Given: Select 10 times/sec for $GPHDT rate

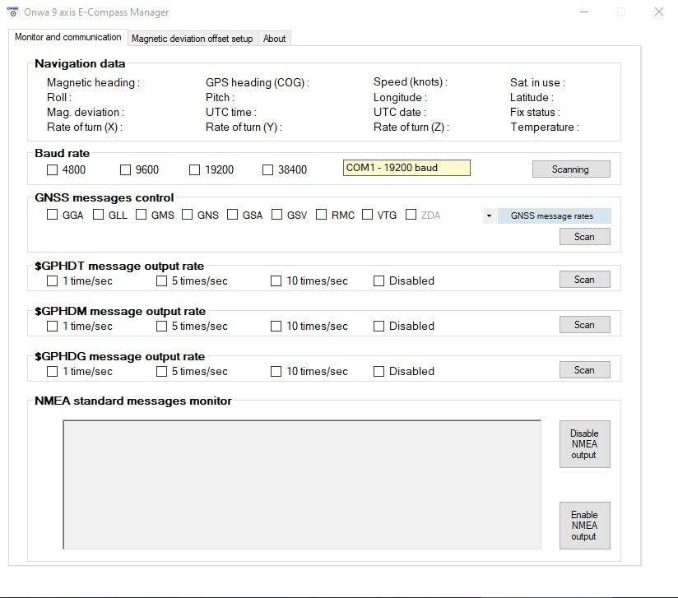Looking at the screenshot, I should point(276,281).
